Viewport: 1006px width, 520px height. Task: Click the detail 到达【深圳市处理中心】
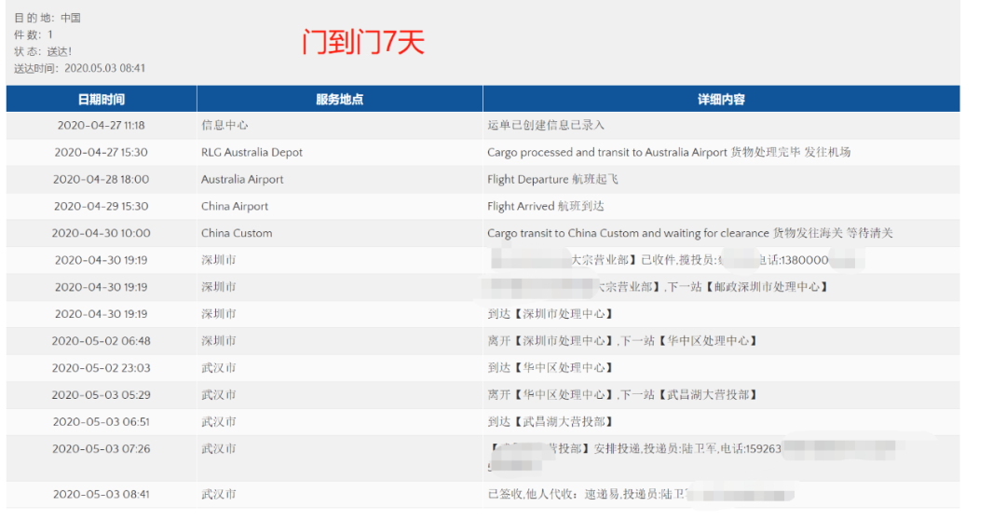coord(551,314)
